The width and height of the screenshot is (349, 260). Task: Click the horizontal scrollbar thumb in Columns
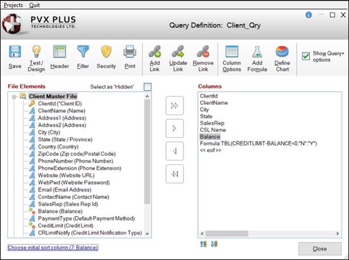227,233
